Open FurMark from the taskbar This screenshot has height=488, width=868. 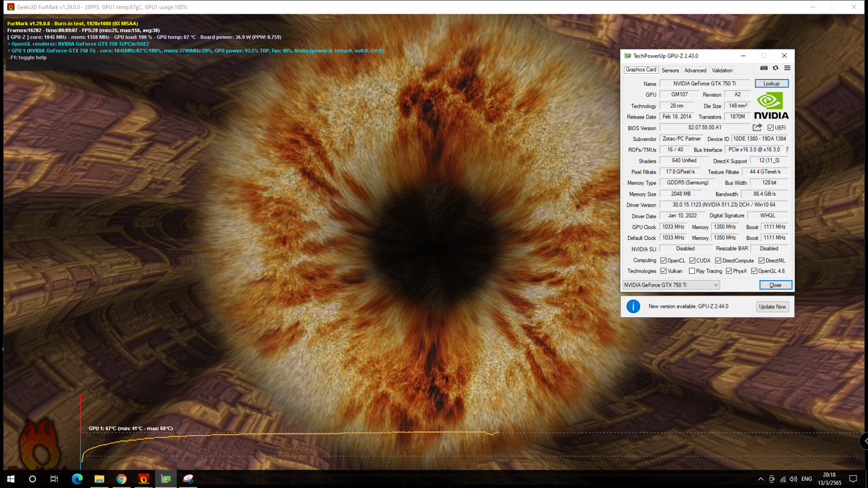[x=144, y=479]
